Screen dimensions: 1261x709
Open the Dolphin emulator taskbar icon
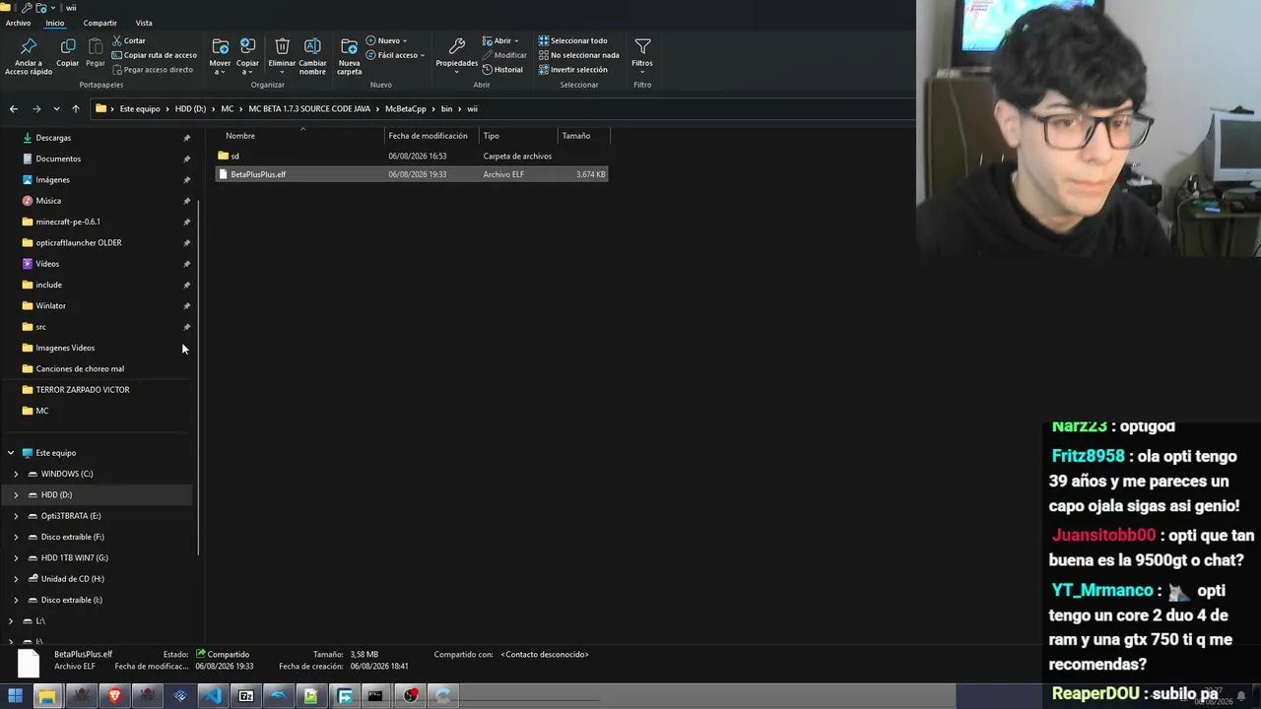(279, 696)
